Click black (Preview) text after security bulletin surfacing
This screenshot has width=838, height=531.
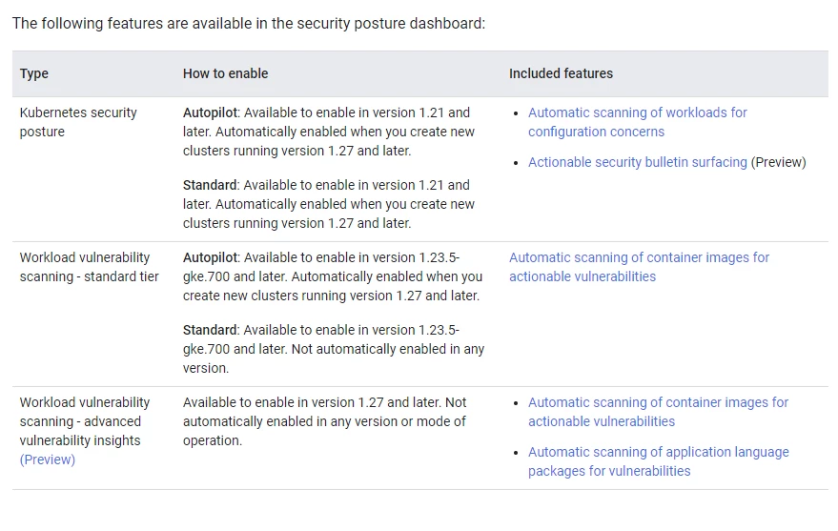pos(778,162)
